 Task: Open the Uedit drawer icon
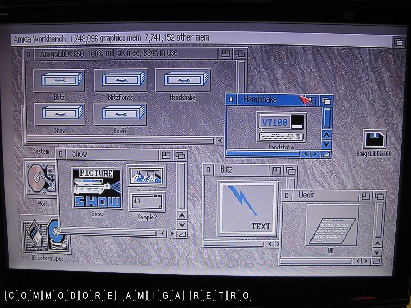pos(120,114)
